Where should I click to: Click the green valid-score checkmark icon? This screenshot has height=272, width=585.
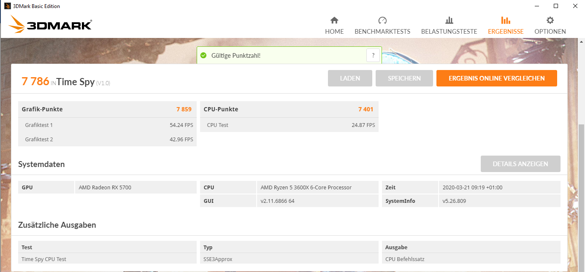click(x=203, y=55)
